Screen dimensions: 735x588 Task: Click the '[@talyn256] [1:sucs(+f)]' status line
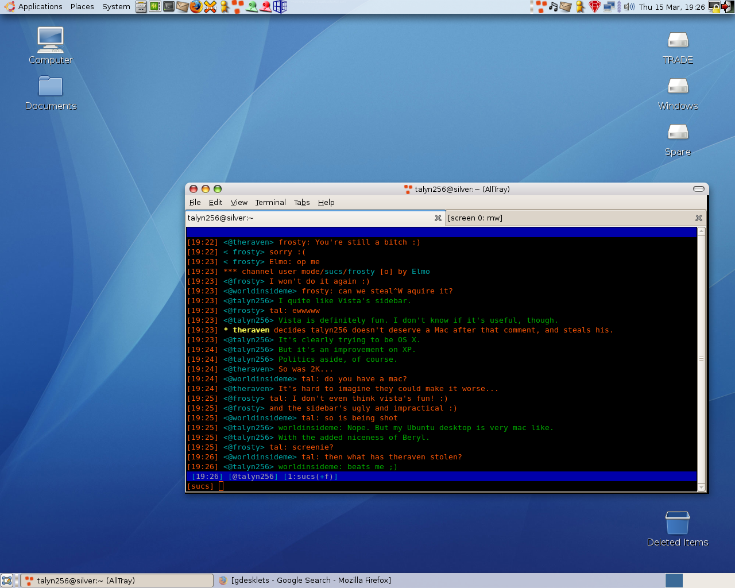click(442, 477)
